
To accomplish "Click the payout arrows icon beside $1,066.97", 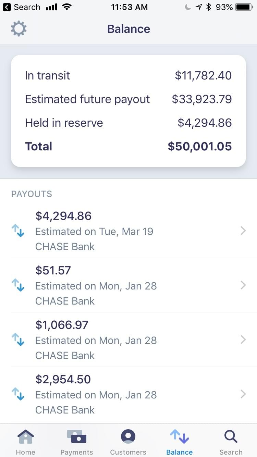I will coord(18,339).
